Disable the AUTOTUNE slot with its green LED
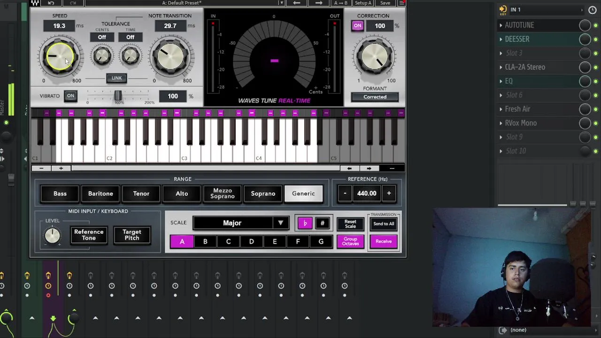The image size is (601, 338). [596, 25]
